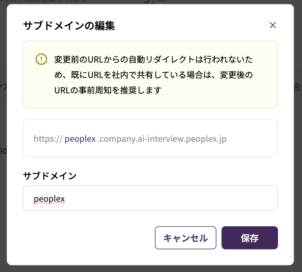Click the first line of the redirect warning
This screenshot has height=272, width=302.
(153, 59)
